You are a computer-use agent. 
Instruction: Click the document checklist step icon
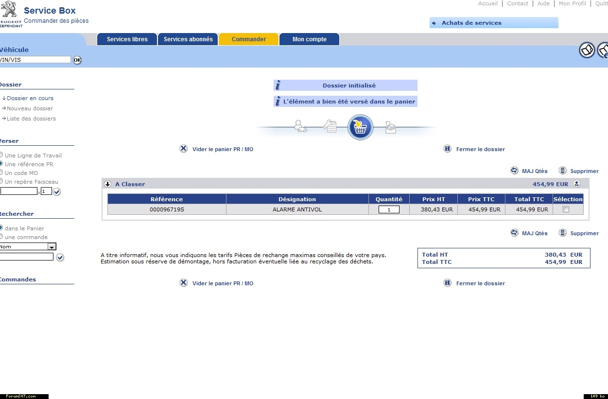click(330, 127)
